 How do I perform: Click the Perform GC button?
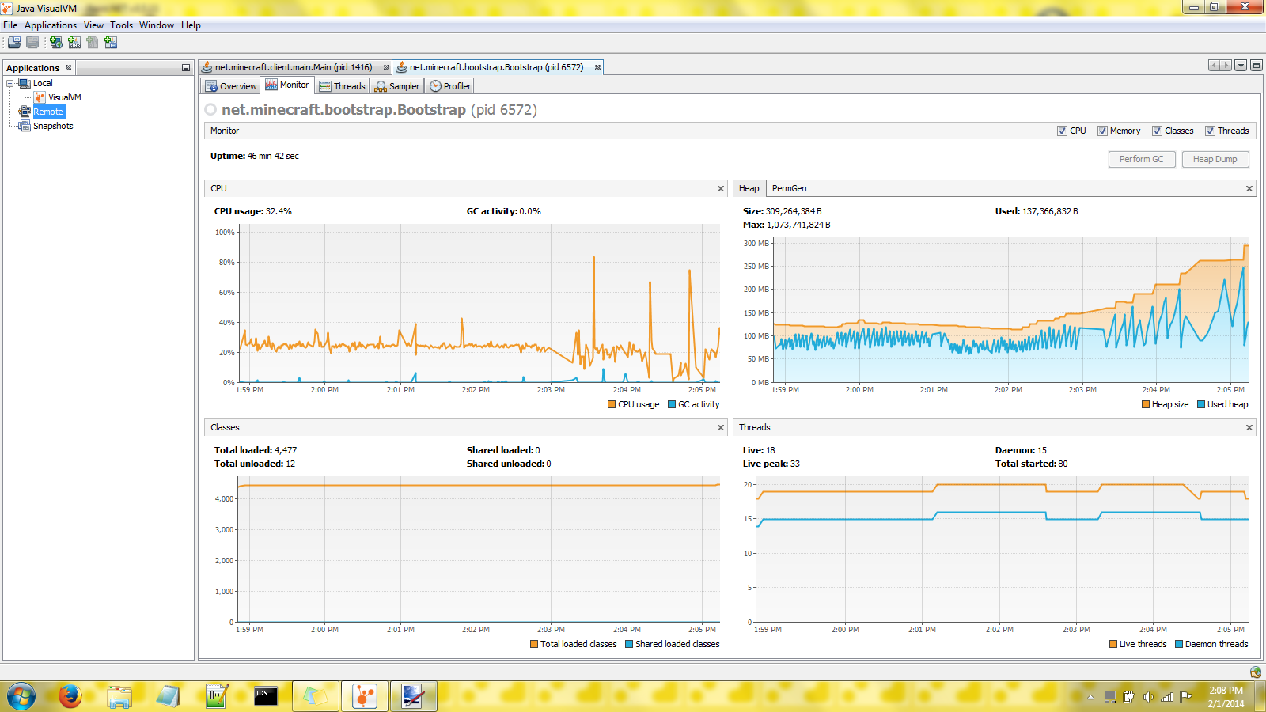pyautogui.click(x=1141, y=159)
